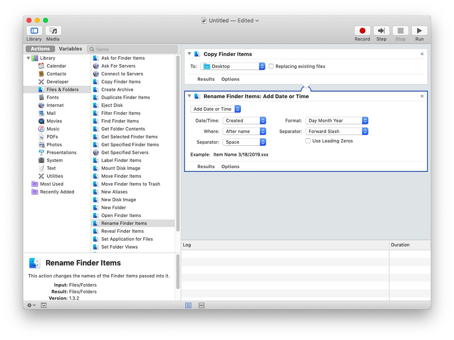Screen dimensions: 454x340
Task: Open the Most Used smart folder
Action: (x=52, y=184)
